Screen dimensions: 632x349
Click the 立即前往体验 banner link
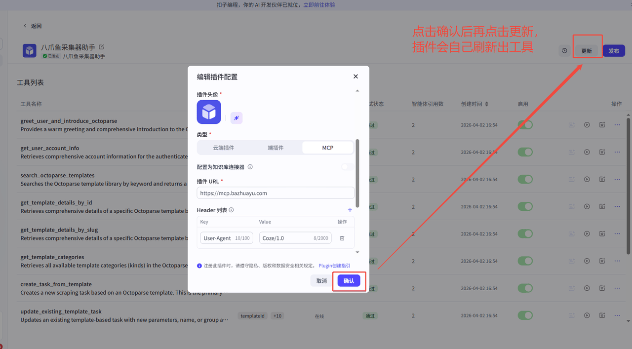tap(319, 5)
